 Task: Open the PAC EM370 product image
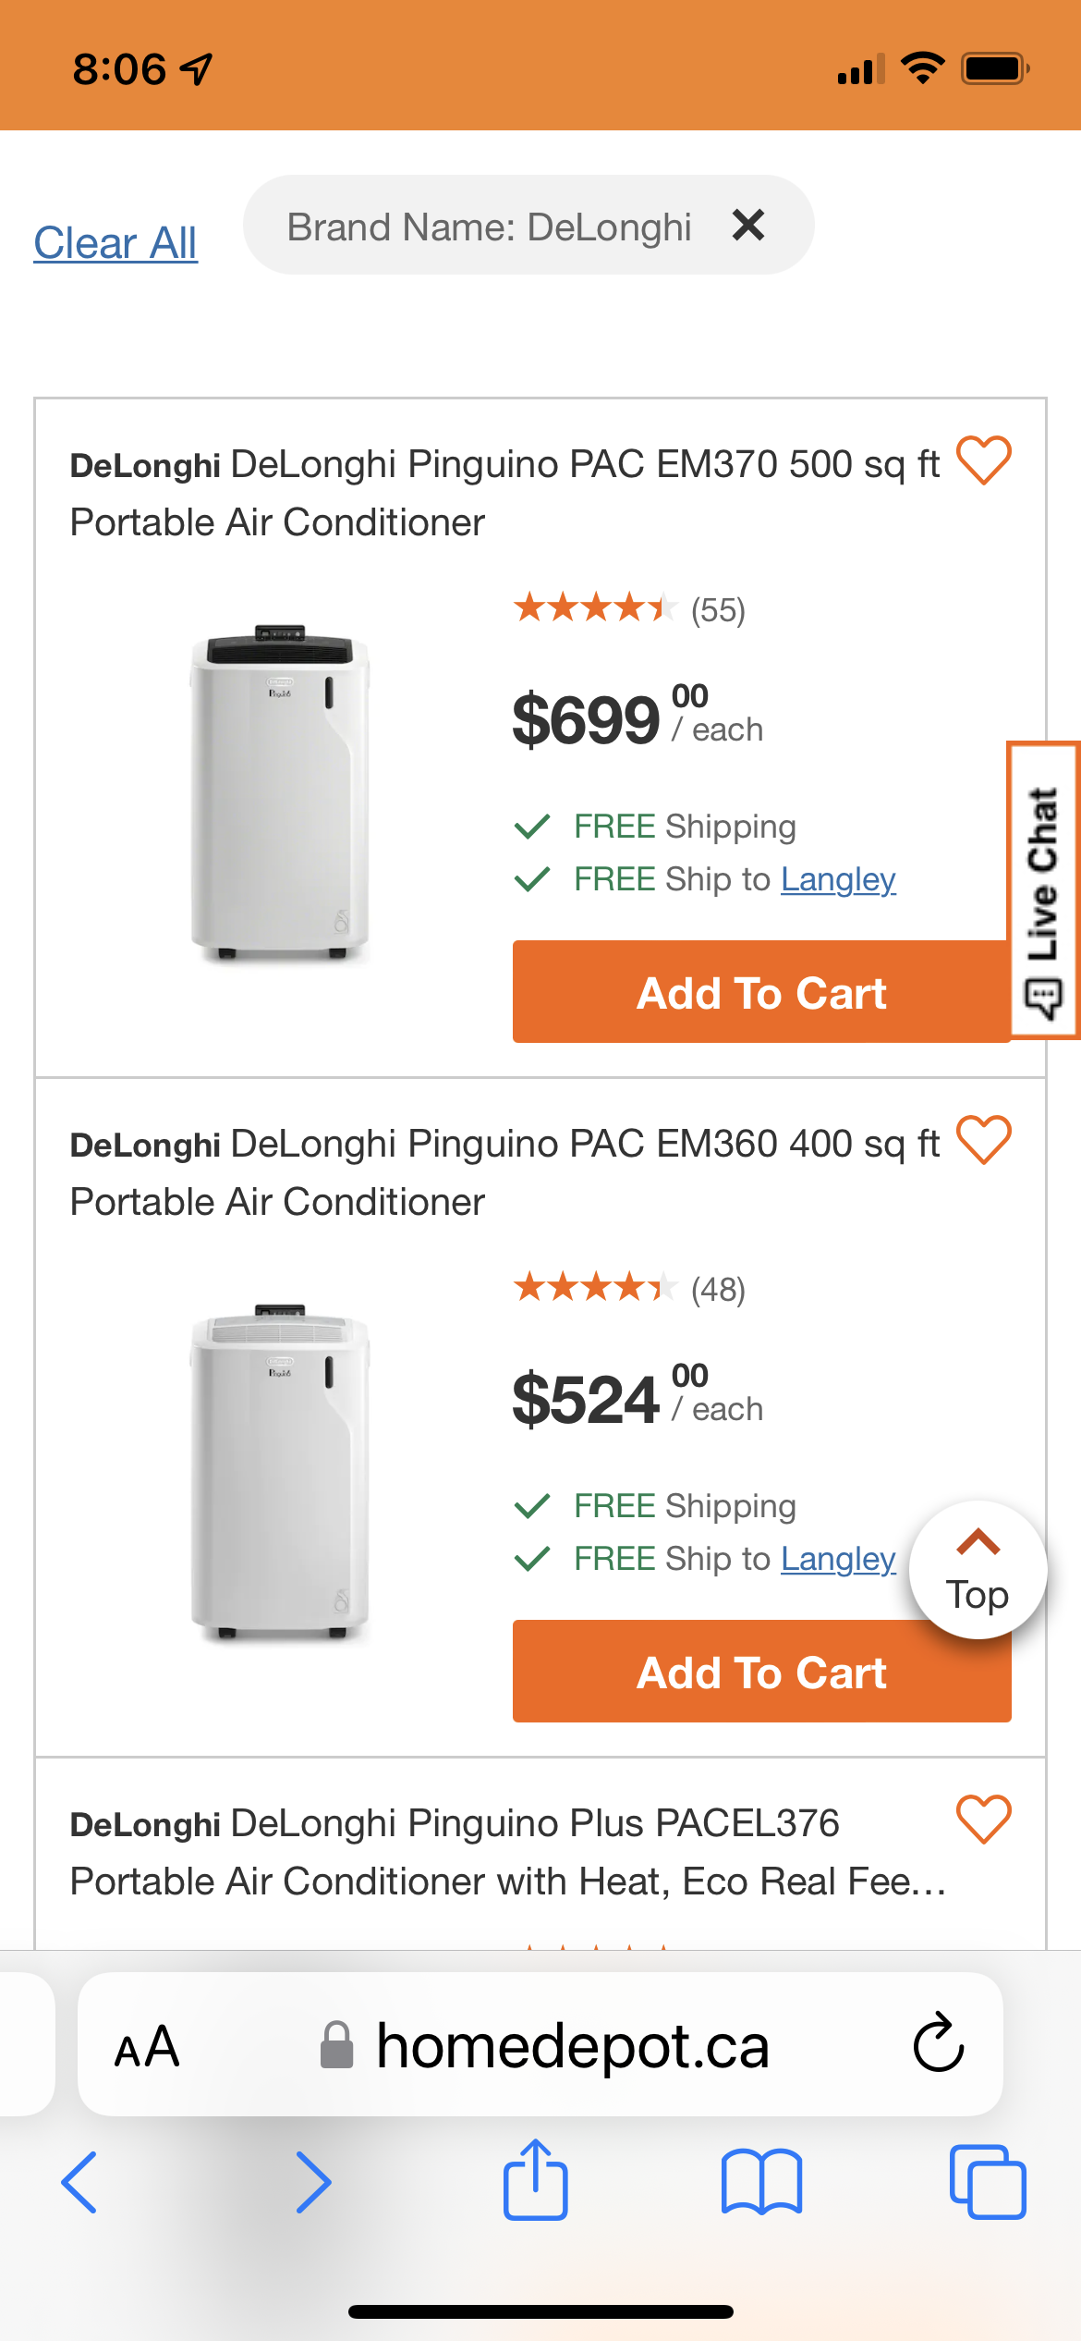280,794
